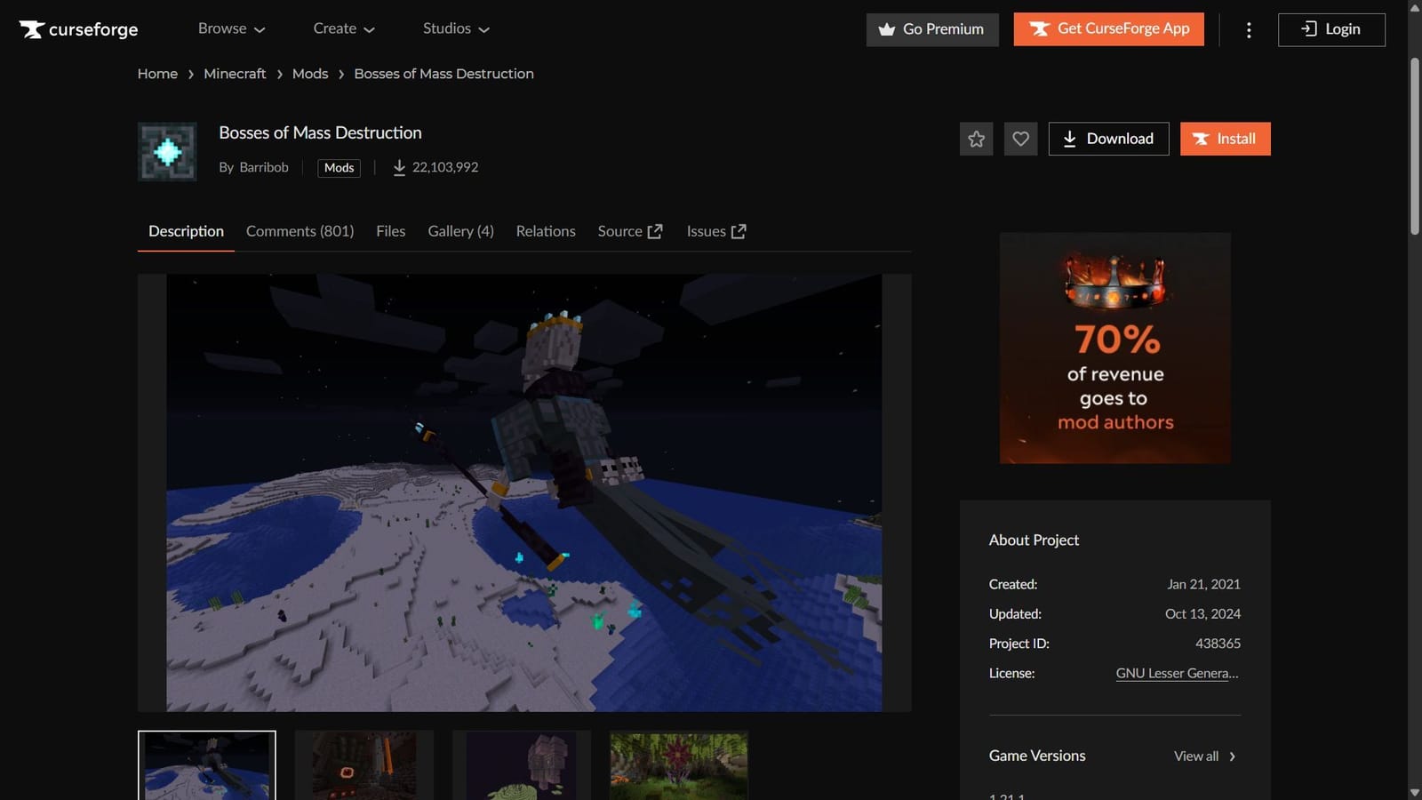
Task: Open the Studios dropdown menu
Action: click(456, 28)
